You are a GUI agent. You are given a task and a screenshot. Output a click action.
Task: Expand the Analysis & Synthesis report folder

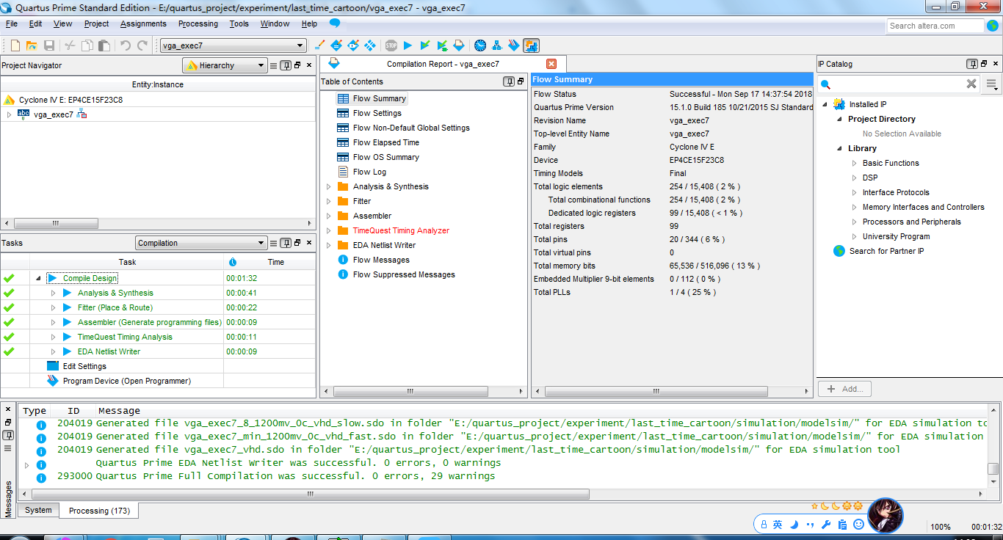coord(328,186)
